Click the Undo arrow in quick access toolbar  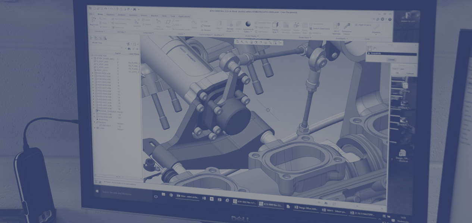click(105, 9)
